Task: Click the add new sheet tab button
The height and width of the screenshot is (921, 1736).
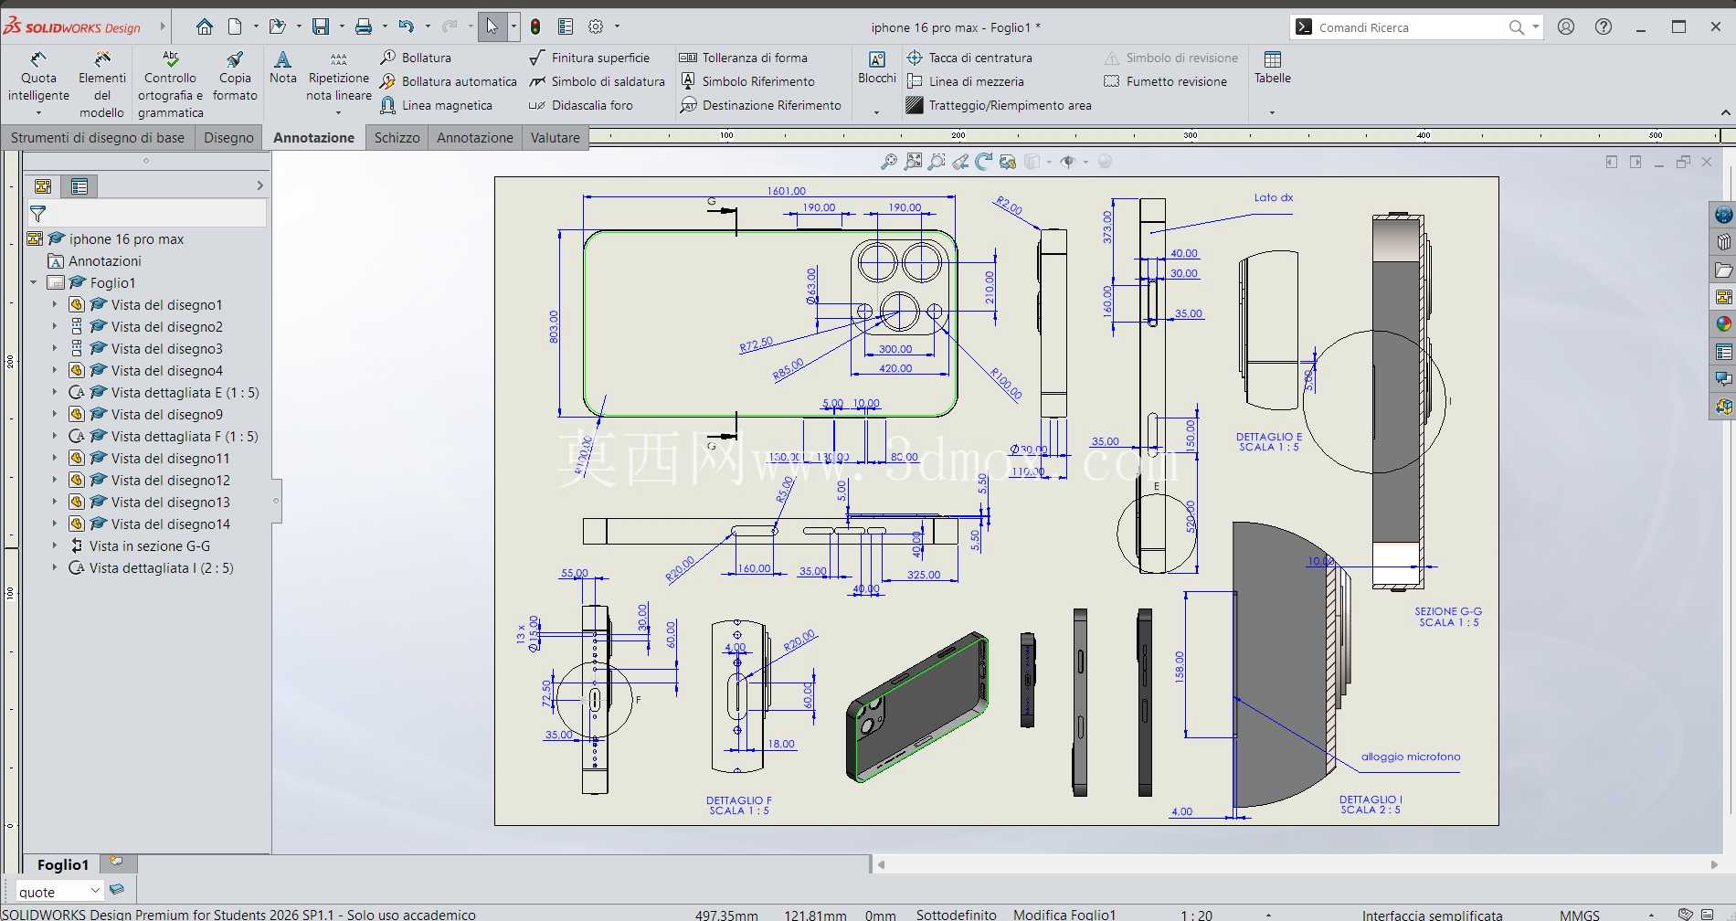Action: click(x=117, y=862)
